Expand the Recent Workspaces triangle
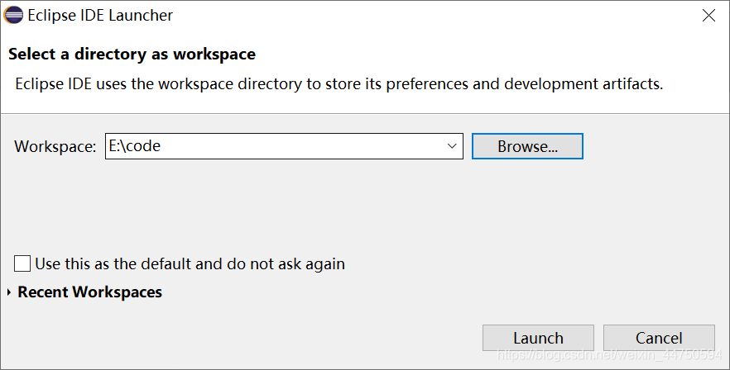The height and width of the screenshot is (370, 730). click(9, 292)
